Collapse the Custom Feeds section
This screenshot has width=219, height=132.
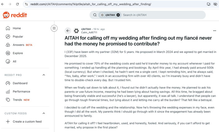(44, 113)
